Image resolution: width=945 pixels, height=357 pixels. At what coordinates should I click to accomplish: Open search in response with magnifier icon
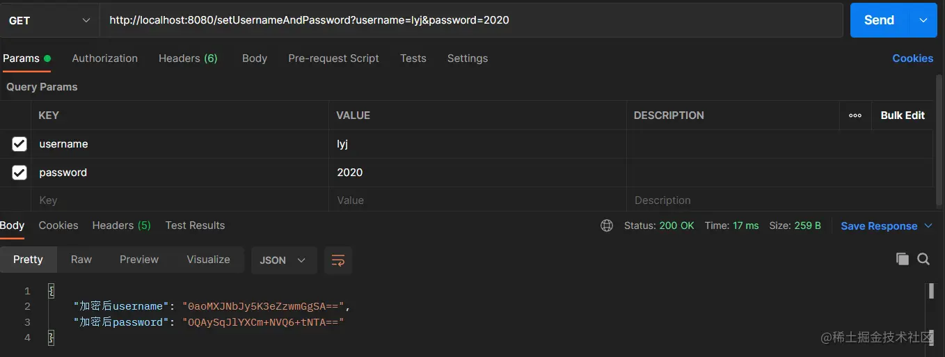click(923, 259)
